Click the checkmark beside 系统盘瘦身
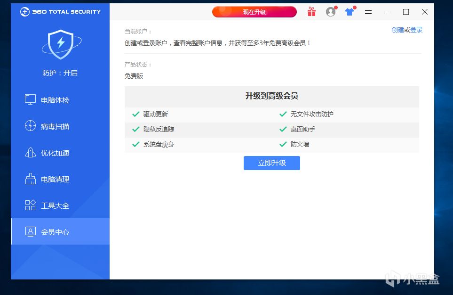Viewport: 453px width, 295px height. coord(136,144)
